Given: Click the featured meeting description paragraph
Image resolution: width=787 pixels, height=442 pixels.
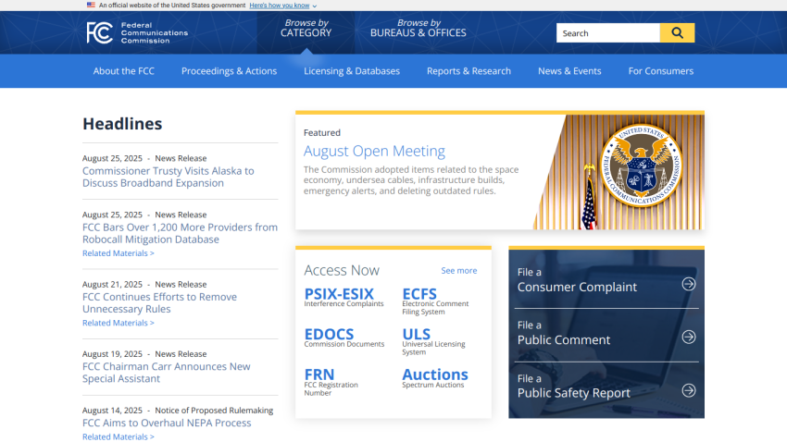Looking at the screenshot, I should (411, 180).
